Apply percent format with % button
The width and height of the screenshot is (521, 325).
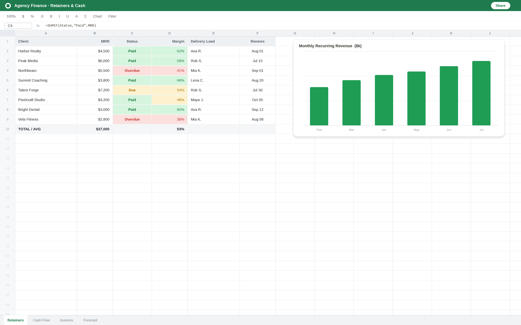[x=32, y=16]
